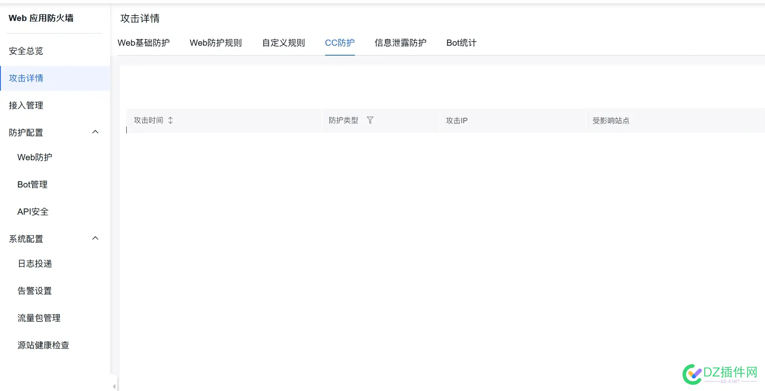Navigate to 接入管理

pos(26,105)
